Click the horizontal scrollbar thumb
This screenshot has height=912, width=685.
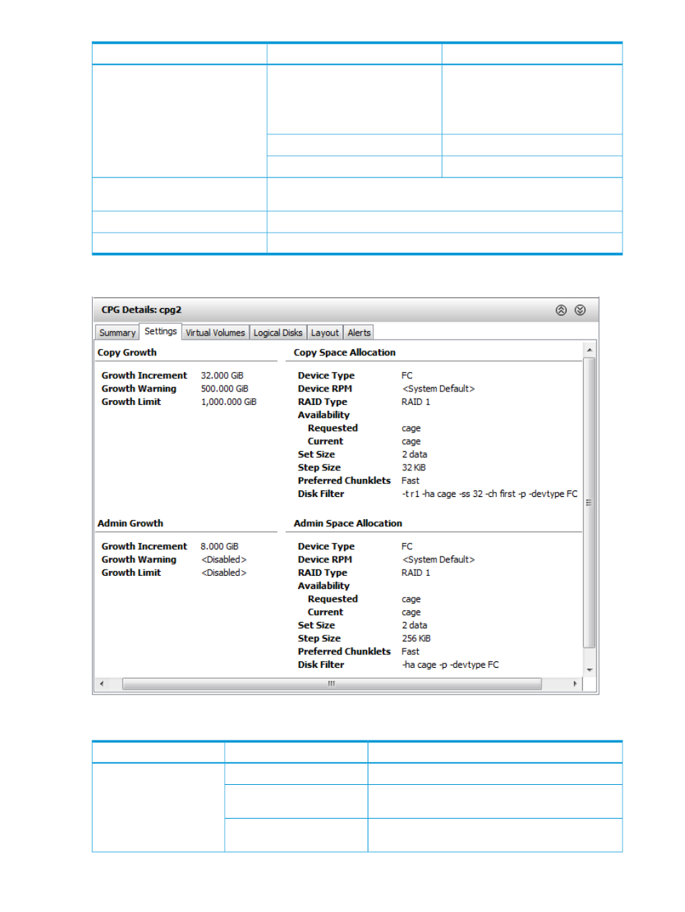332,684
